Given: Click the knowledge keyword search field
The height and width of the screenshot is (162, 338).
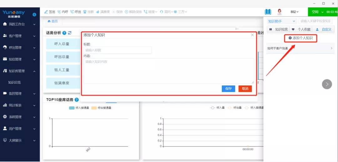Looking at the screenshot, I should click(315, 21).
